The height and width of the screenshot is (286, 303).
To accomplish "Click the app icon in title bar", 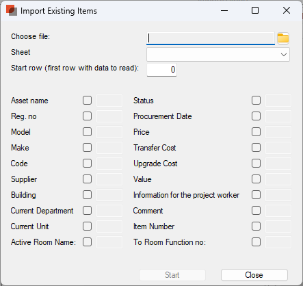I will [12, 10].
